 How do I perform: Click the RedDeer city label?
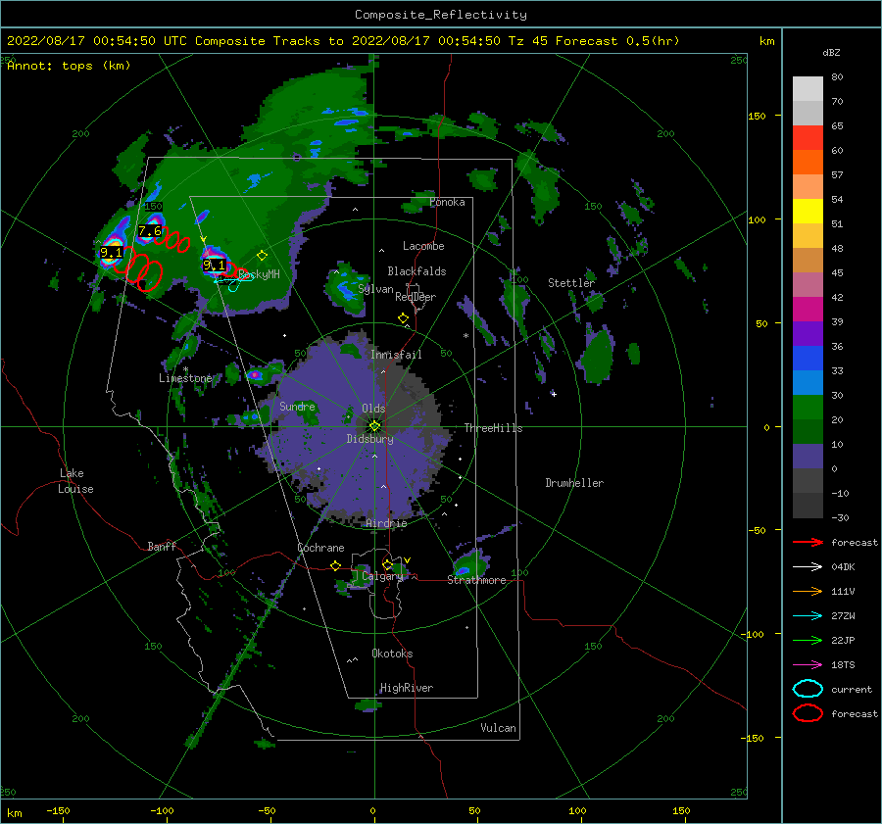[x=416, y=297]
